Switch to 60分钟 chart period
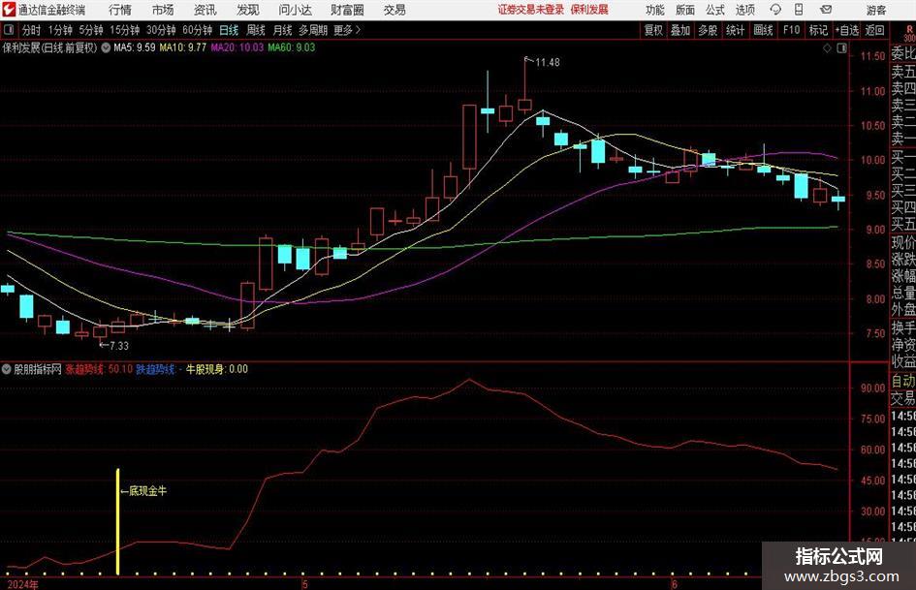The width and height of the screenshot is (916, 590). click(x=198, y=30)
